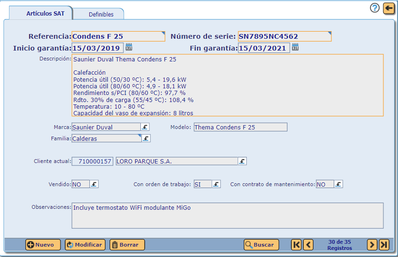Viewport: 398px width, 257px height.
Task: Click inside the Descripción text area
Action: pos(227,85)
